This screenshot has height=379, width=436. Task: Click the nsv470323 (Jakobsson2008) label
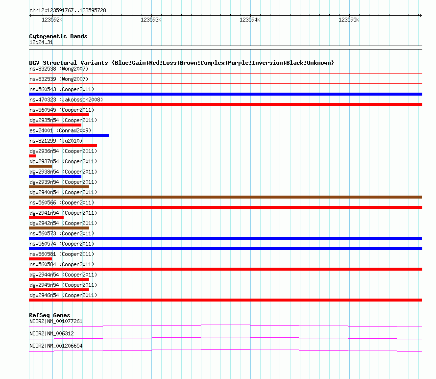pos(66,100)
